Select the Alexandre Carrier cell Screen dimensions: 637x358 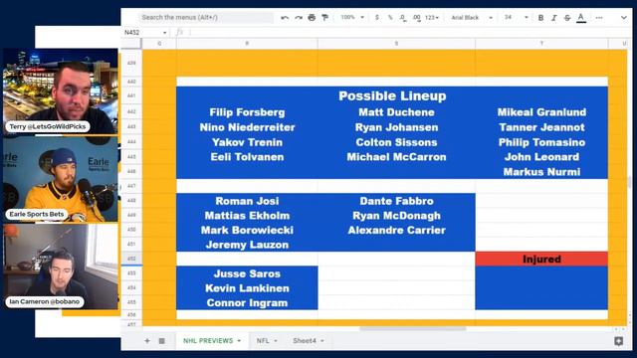396,230
